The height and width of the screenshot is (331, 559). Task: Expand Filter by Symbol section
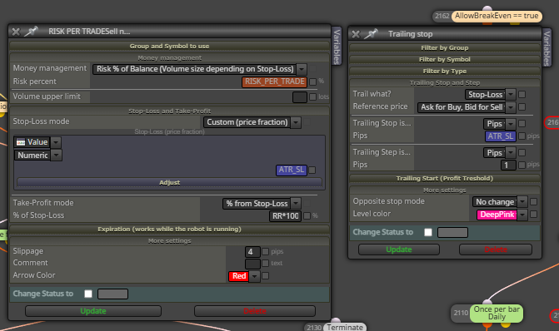pyautogui.click(x=445, y=59)
